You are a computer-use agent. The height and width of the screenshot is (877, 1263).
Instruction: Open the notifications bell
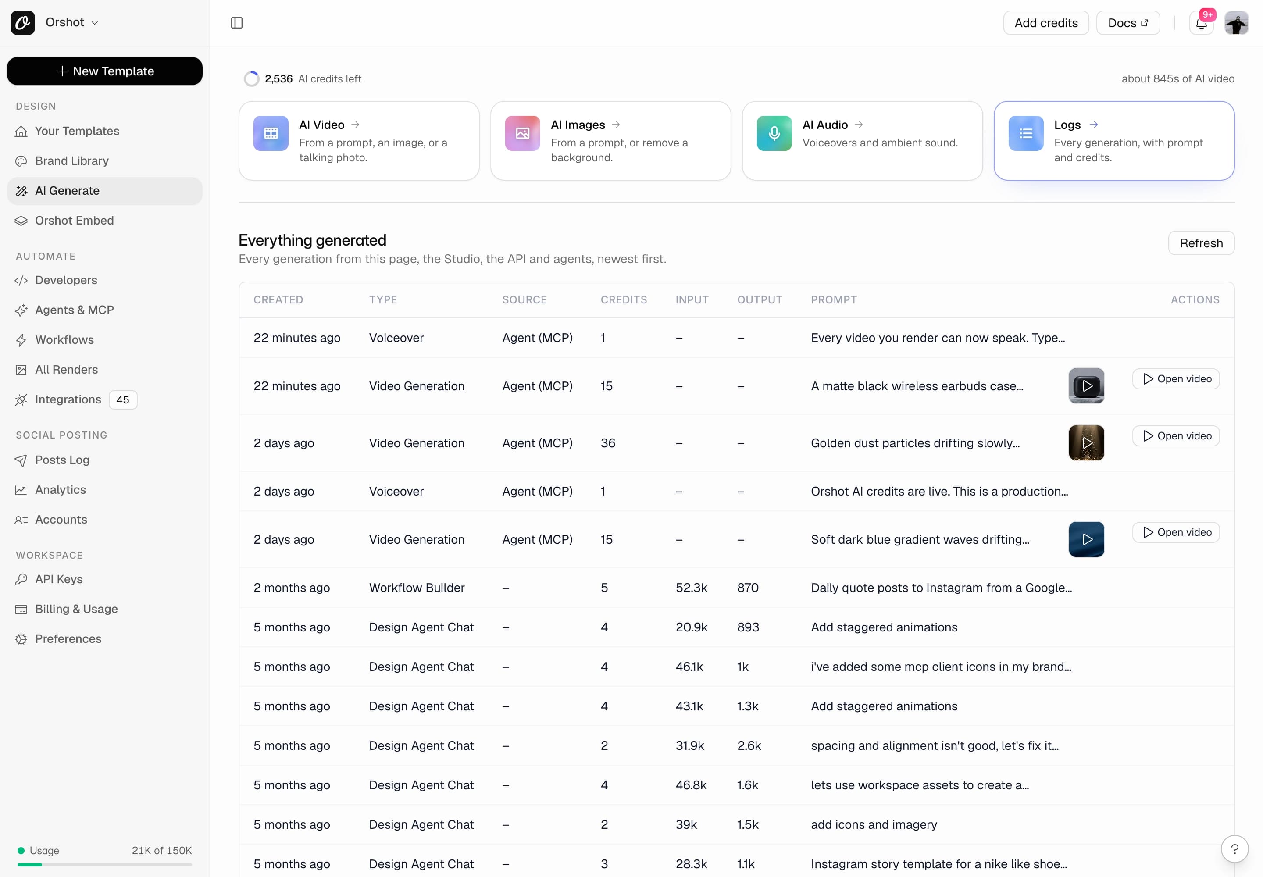point(1202,23)
